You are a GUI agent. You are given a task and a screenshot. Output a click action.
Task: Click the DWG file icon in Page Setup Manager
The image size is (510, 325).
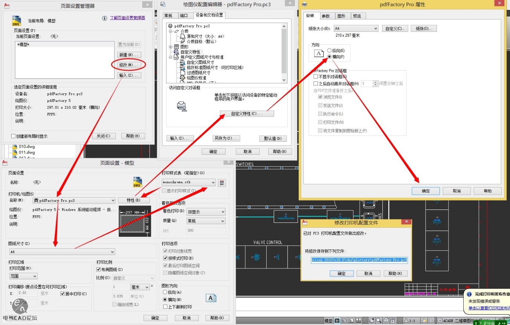click(16, 20)
